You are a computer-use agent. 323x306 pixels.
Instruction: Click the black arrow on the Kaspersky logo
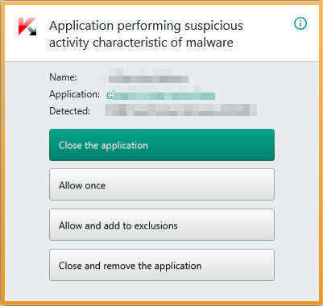coord(32,31)
